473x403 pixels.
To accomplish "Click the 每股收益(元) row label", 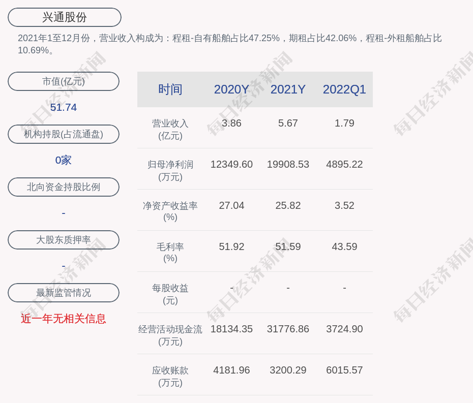I will click(170, 294).
